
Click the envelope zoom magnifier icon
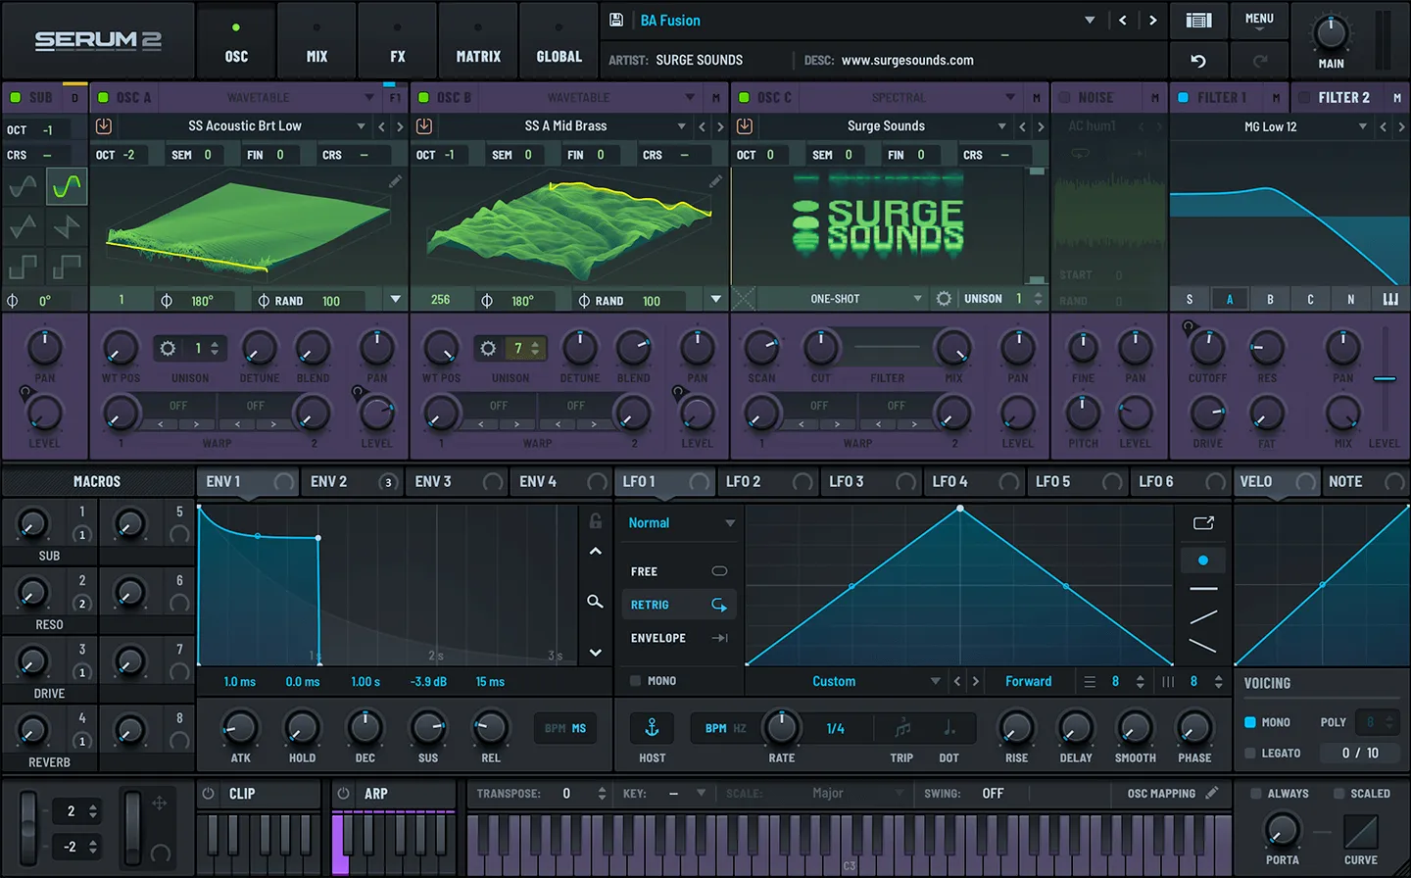595,601
